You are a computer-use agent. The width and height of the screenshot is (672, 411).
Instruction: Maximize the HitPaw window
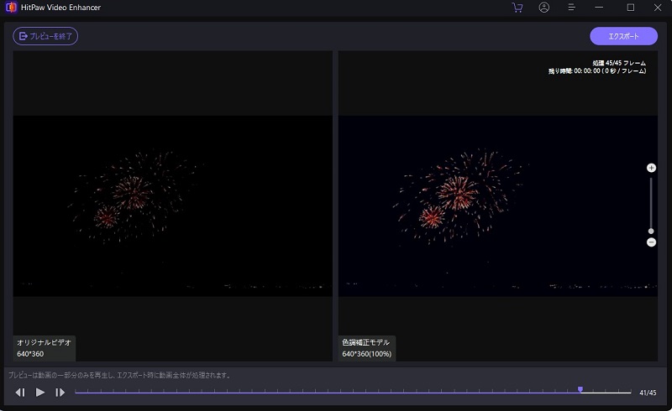631,8
